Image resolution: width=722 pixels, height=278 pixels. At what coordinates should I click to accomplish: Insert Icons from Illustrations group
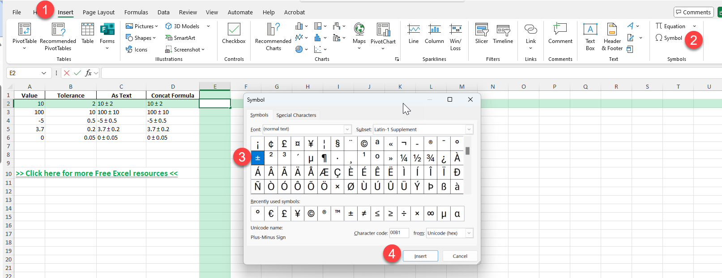(x=137, y=50)
